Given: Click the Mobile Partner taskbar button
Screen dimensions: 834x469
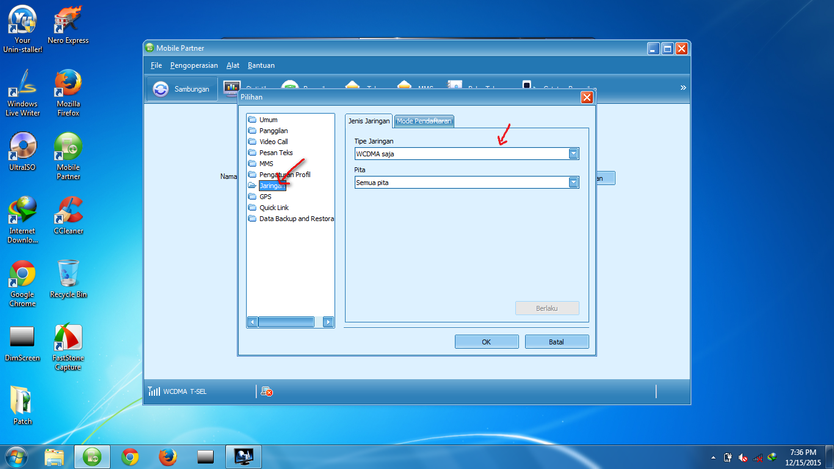Looking at the screenshot, I should (x=92, y=457).
